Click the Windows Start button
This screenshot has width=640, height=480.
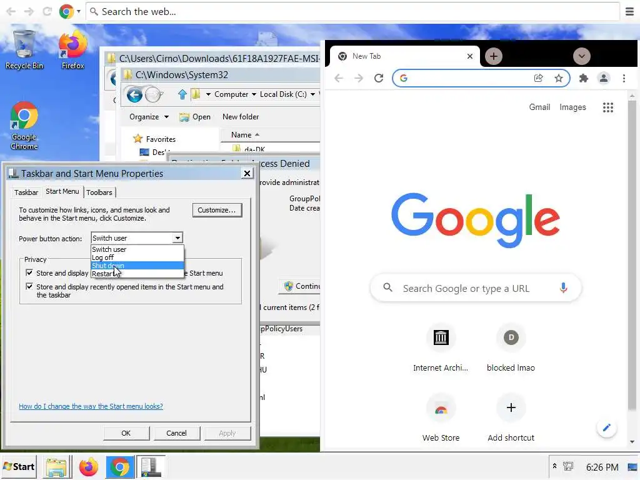click(19, 466)
